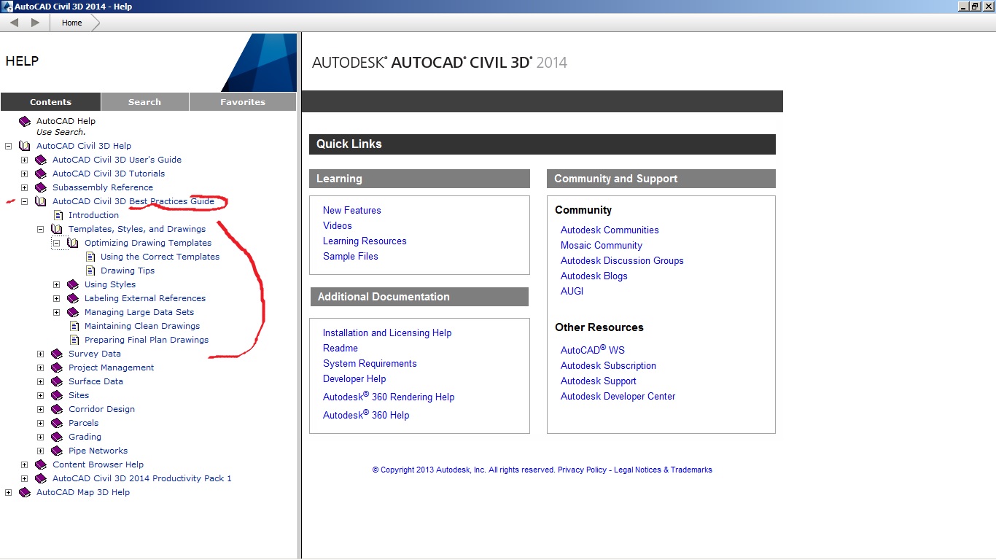This screenshot has width=996, height=560.
Task: Expand the Survey Data node
Action: [41, 354]
